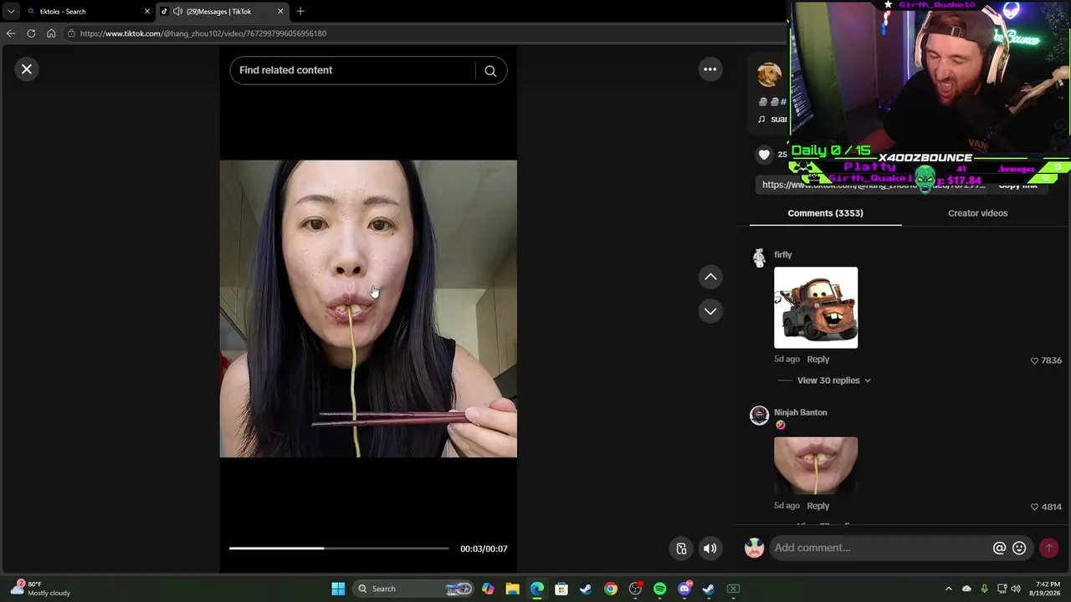Post the comment with red arrow button
Viewport: 1071px width, 602px height.
1048,548
